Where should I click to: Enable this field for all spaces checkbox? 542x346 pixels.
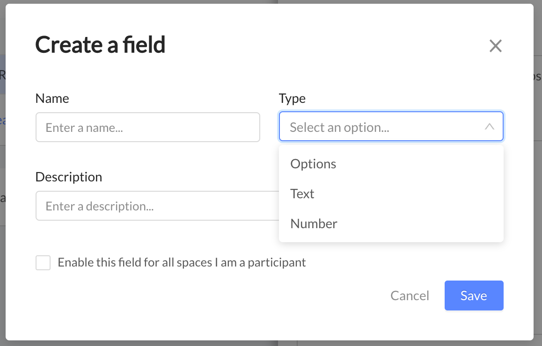[43, 263]
